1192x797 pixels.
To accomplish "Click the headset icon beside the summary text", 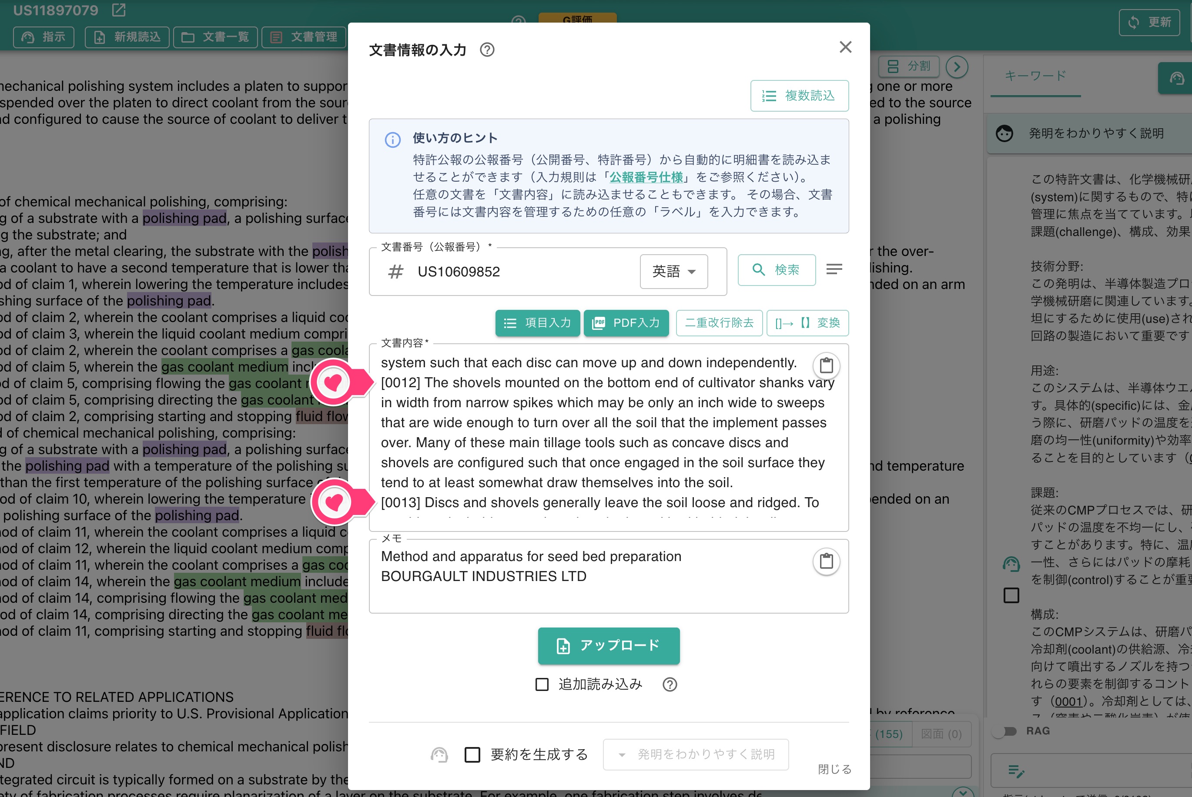I will 1011,564.
